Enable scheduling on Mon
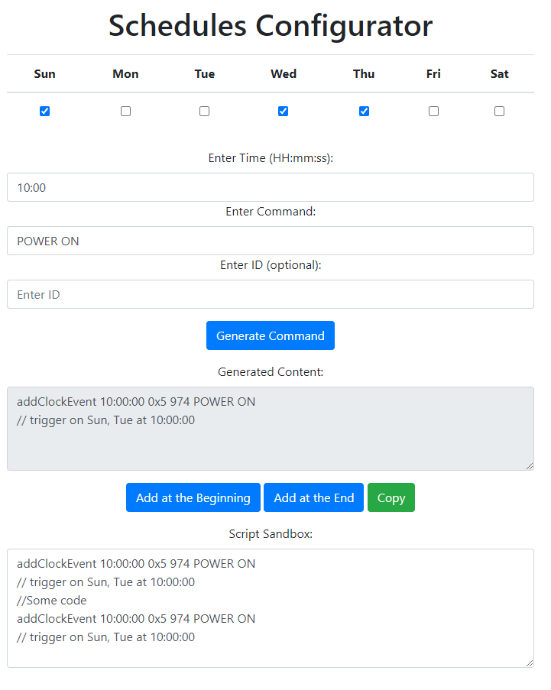 click(x=125, y=111)
